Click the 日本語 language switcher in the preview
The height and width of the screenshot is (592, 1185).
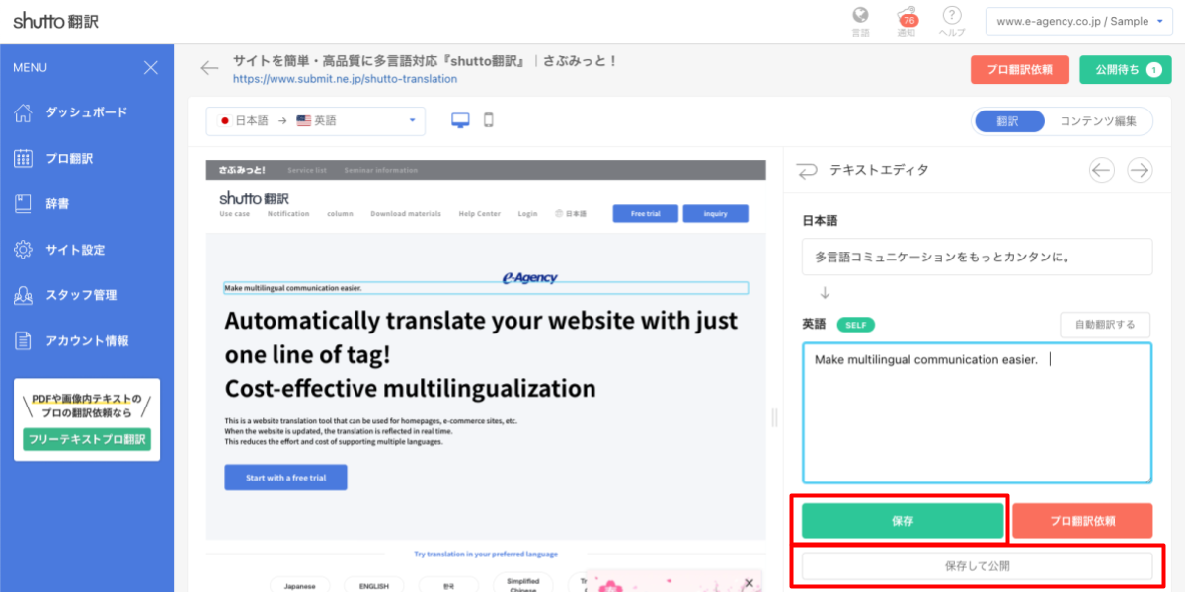point(571,214)
